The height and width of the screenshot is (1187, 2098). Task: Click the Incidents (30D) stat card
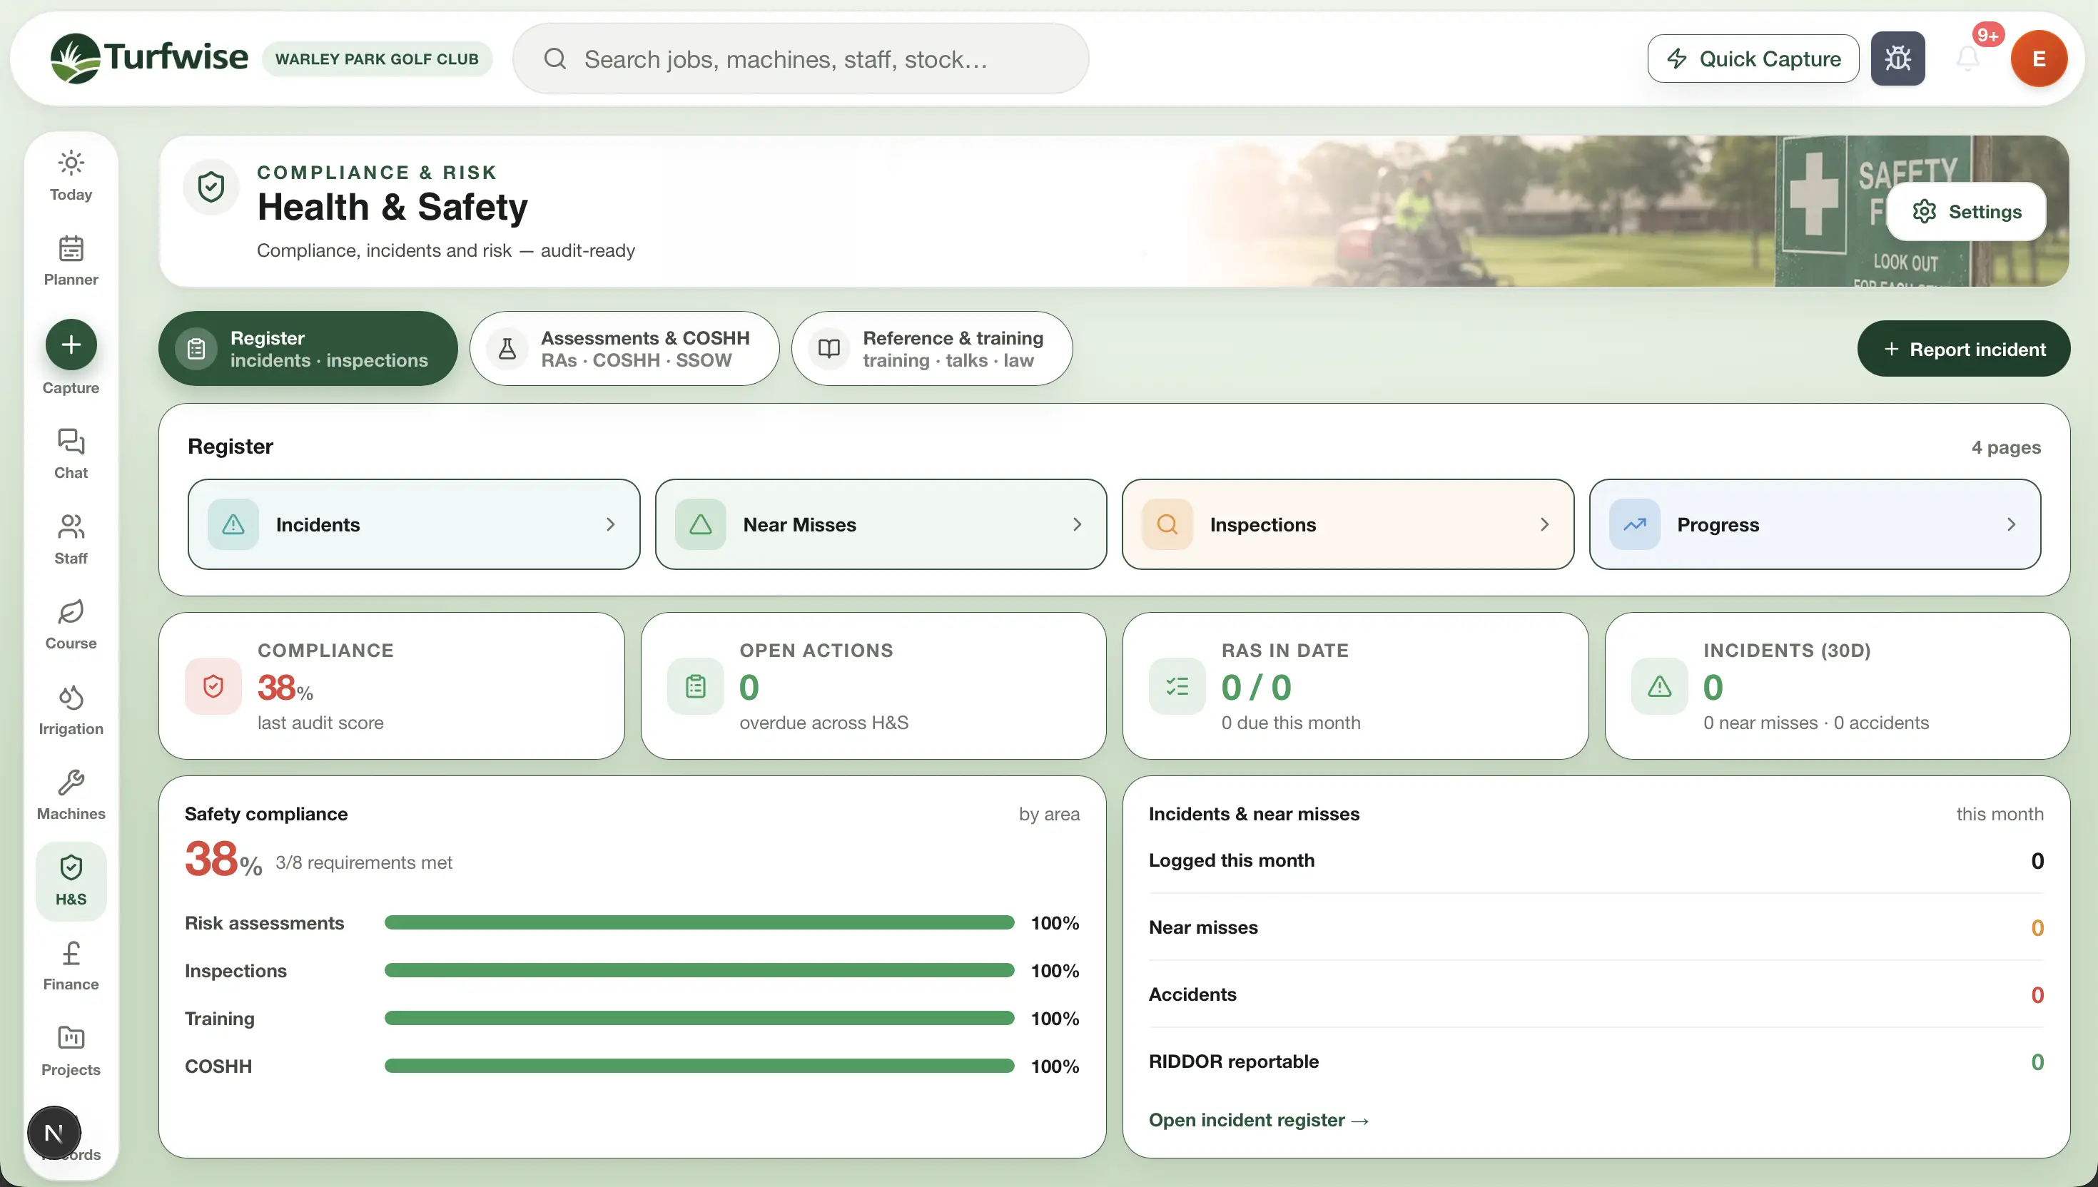(x=1837, y=686)
